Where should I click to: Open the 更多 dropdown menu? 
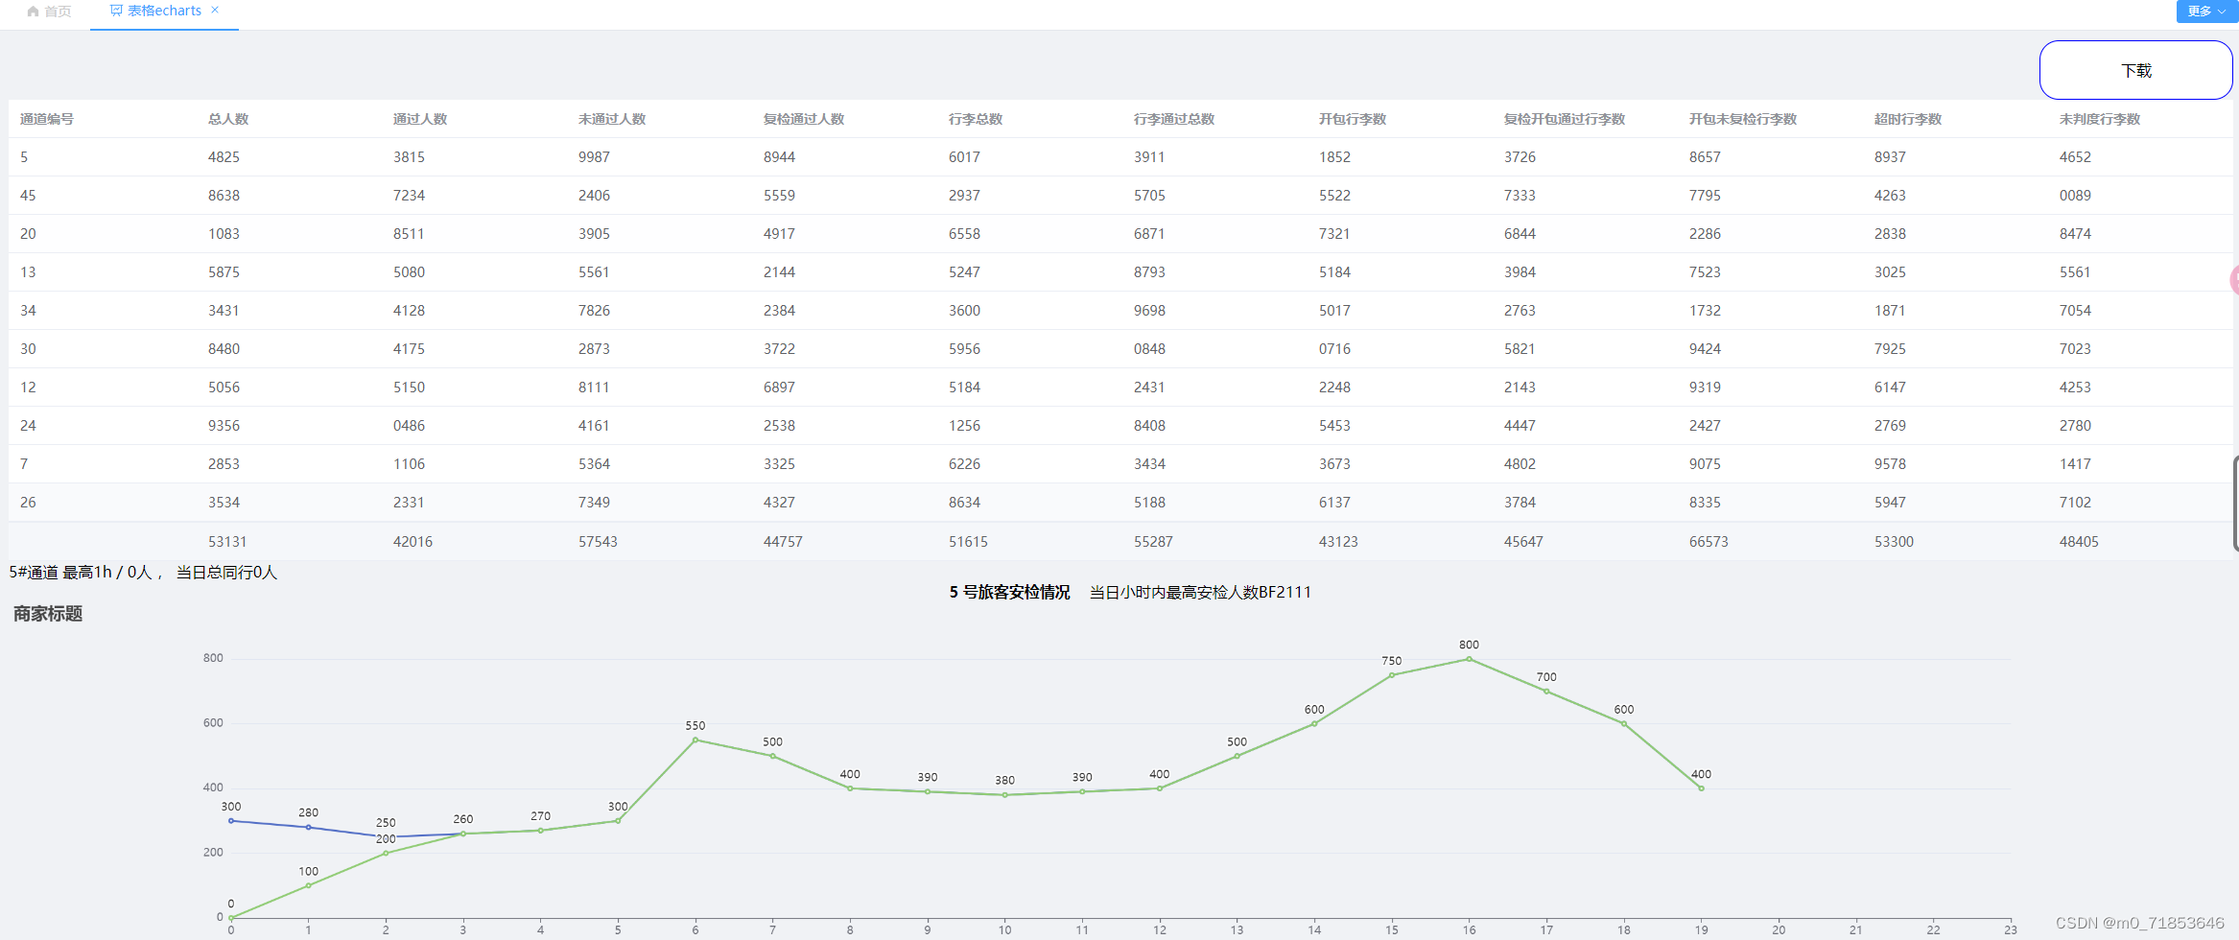[x=2206, y=11]
